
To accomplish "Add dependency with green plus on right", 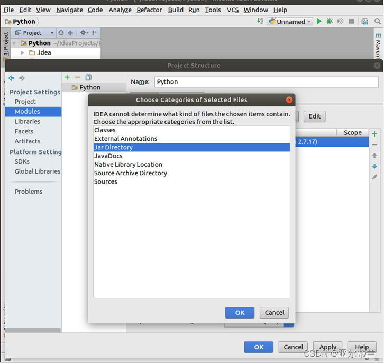I will pyautogui.click(x=374, y=134).
